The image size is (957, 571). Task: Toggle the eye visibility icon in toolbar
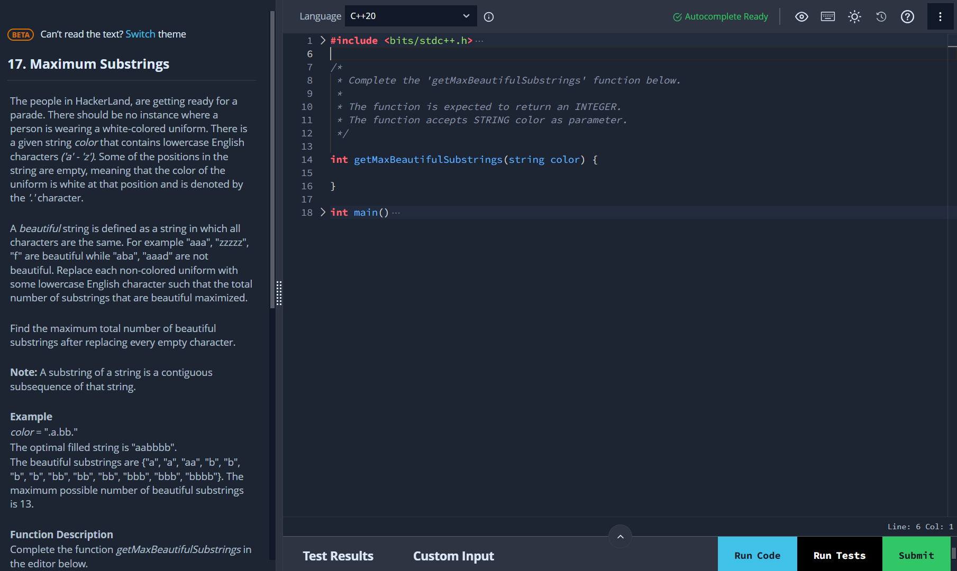click(x=801, y=17)
